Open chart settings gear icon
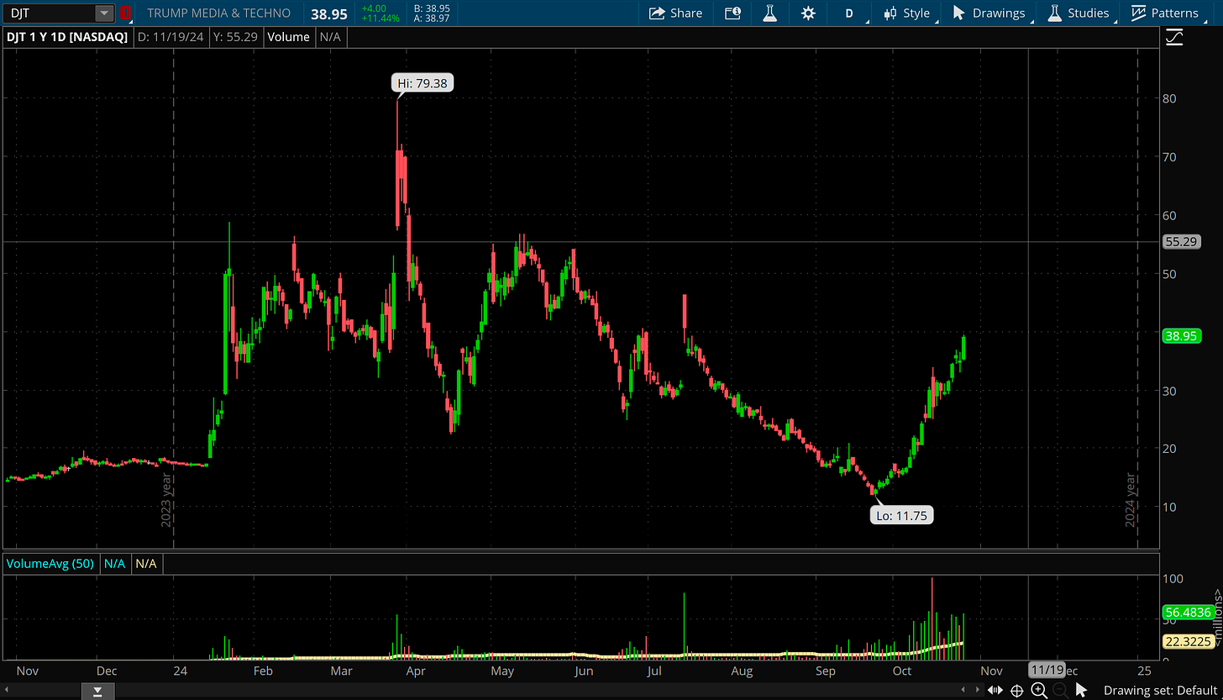The image size is (1223, 700). pyautogui.click(x=808, y=13)
